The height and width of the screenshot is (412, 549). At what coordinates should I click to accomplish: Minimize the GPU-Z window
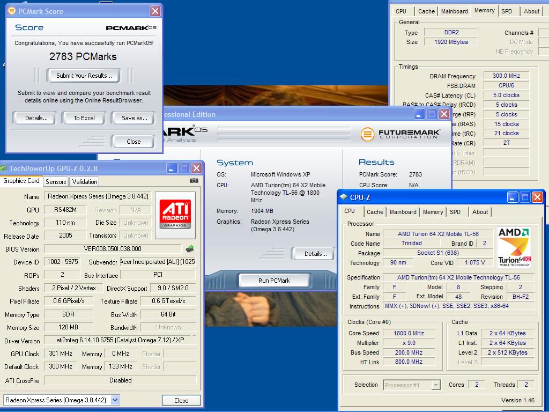[171, 168]
